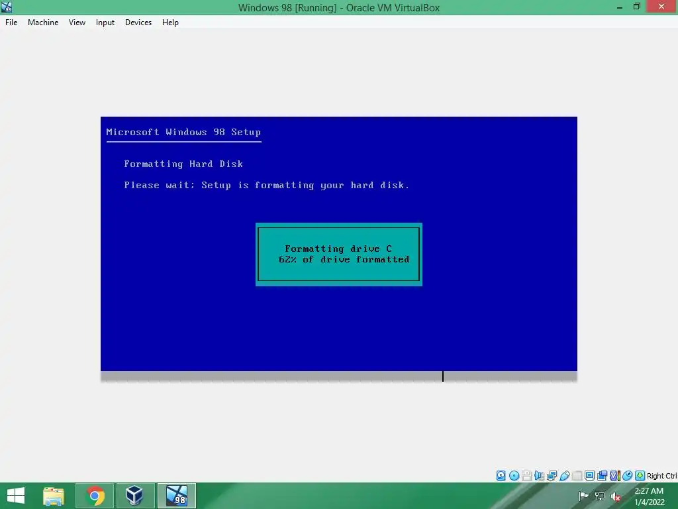Open VirtualBox Manager from the taskbar
678x509 pixels.
coord(134,496)
